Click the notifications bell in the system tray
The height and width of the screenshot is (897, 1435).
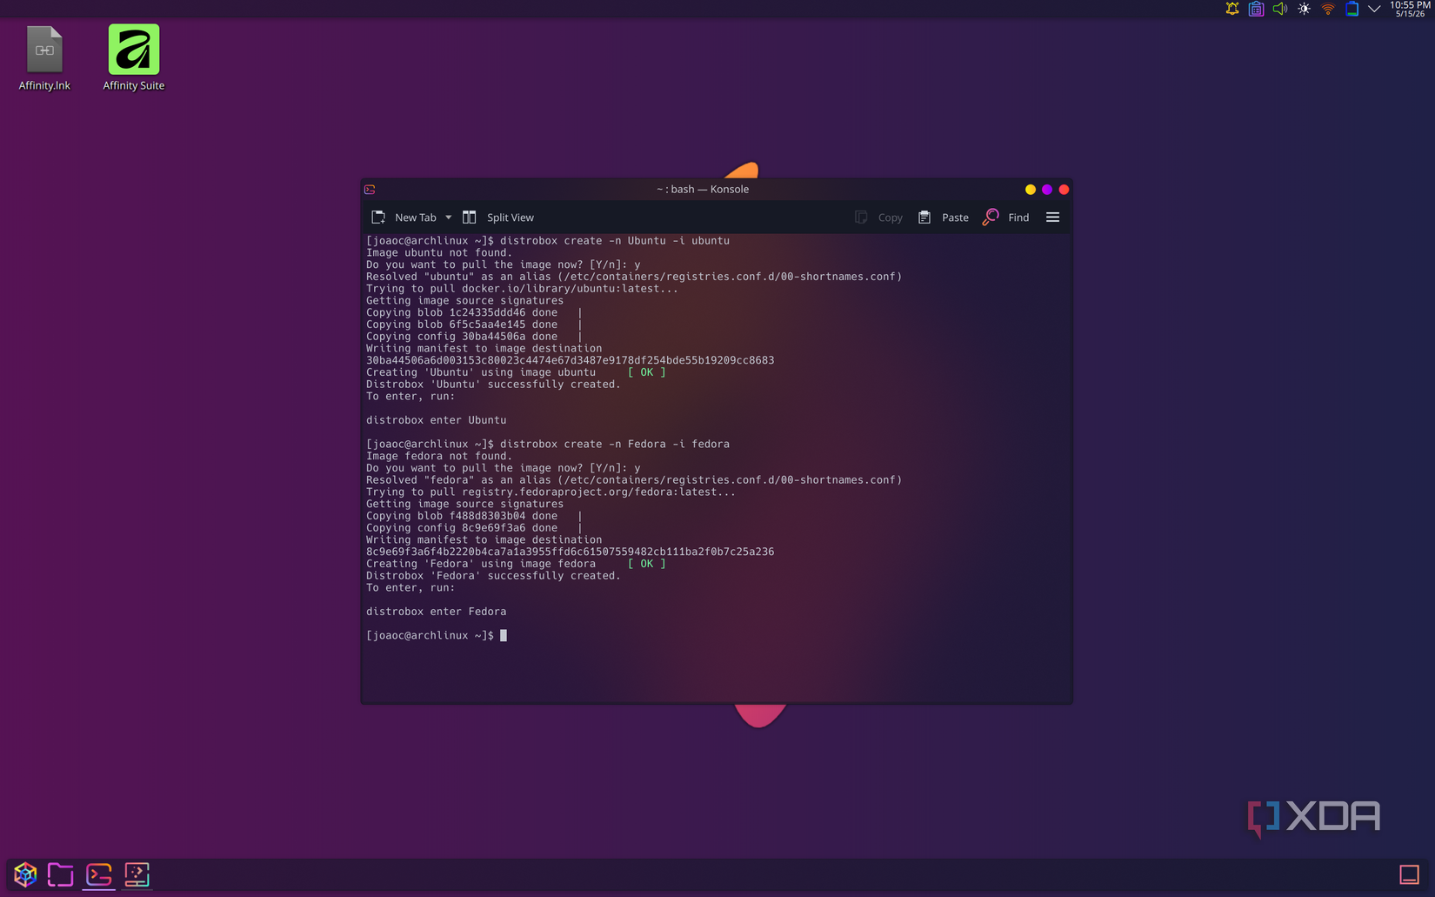tap(1232, 9)
